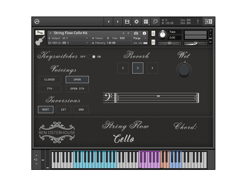Select the Root inversion

(x=46, y=110)
